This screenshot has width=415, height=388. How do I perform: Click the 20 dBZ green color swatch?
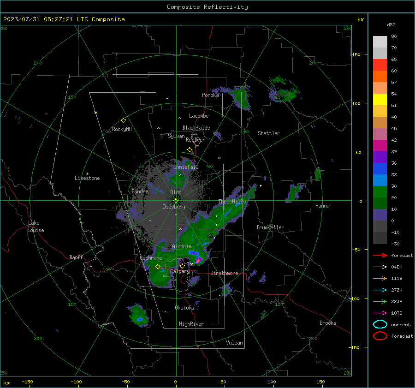(x=380, y=192)
